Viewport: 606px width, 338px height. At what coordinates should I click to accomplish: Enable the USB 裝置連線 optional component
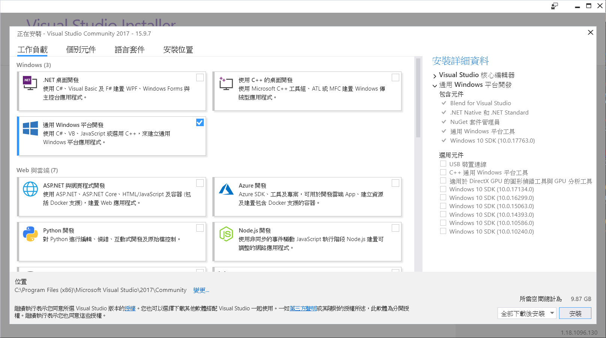pyautogui.click(x=443, y=164)
